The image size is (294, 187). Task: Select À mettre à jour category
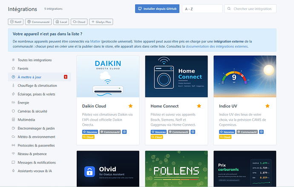pyautogui.click(x=39, y=77)
